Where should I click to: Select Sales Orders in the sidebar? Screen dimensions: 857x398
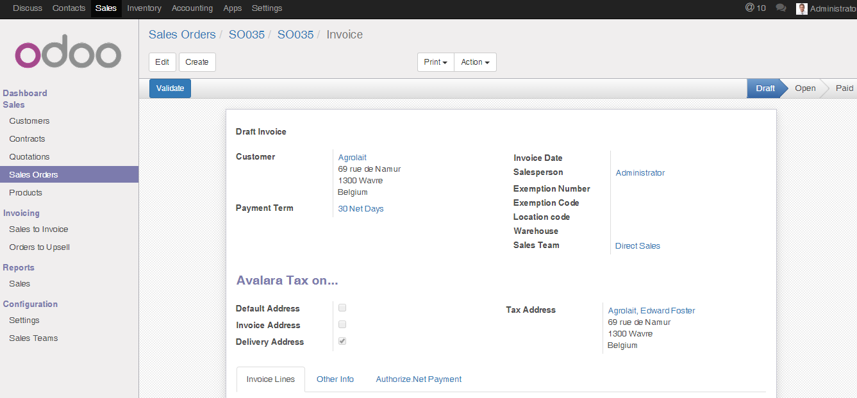69,174
